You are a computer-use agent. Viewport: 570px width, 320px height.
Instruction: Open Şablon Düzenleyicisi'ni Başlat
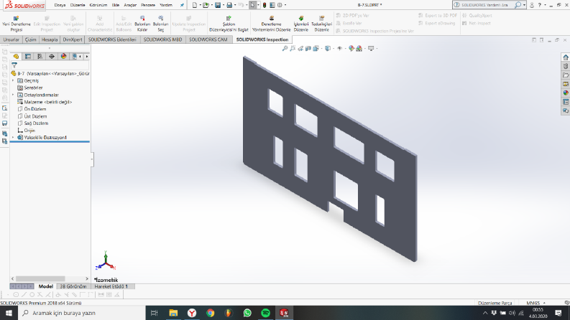pyautogui.click(x=229, y=24)
